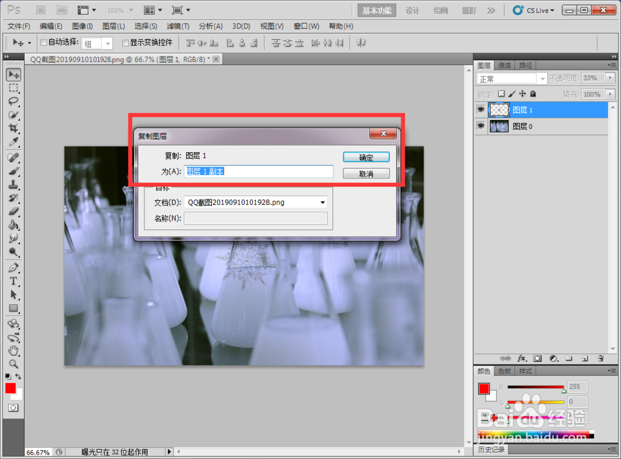Select the Horizontal Type tool
This screenshot has width=621, height=459.
coord(13,281)
